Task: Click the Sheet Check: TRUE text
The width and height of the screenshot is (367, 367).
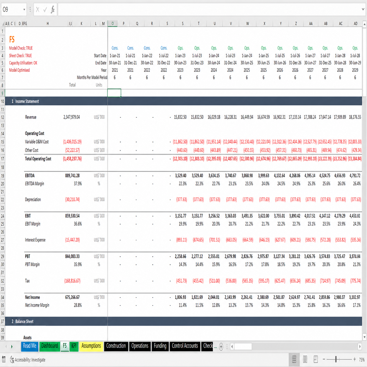Action: (20, 56)
